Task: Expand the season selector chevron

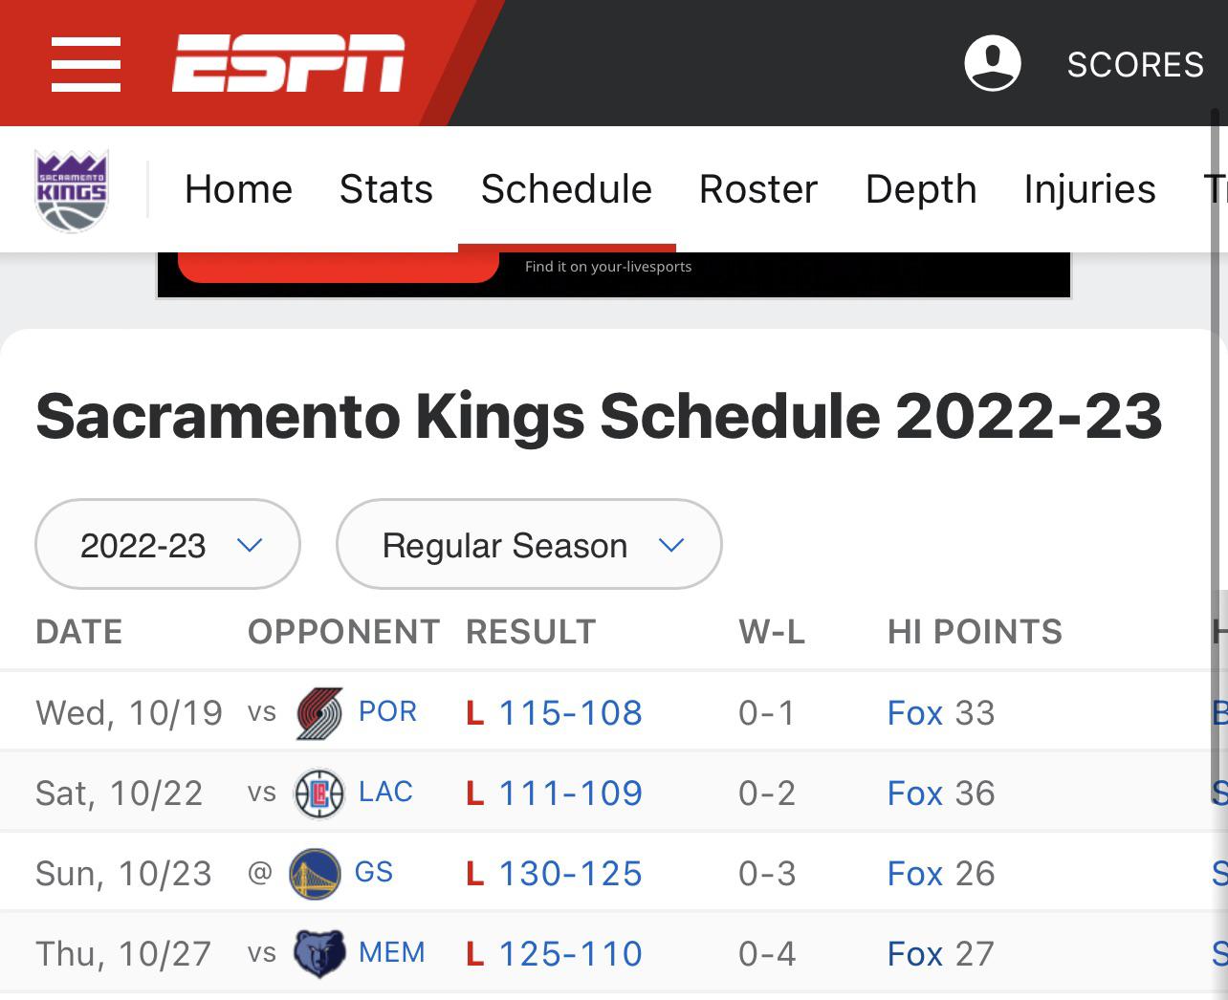Action: tap(250, 544)
